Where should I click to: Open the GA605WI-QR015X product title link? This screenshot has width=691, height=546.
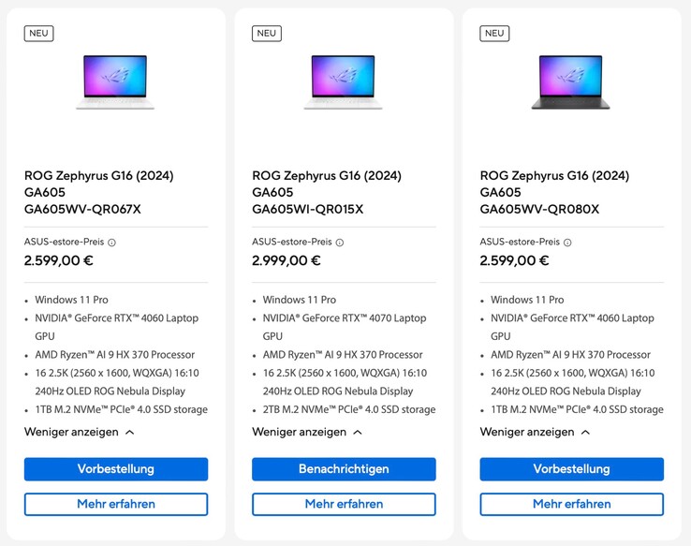[x=327, y=193]
